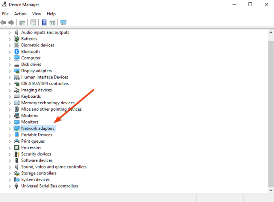This screenshot has height=202, width=274.
Task: Click the Forward arrow toolbar icon
Action: click(11, 23)
